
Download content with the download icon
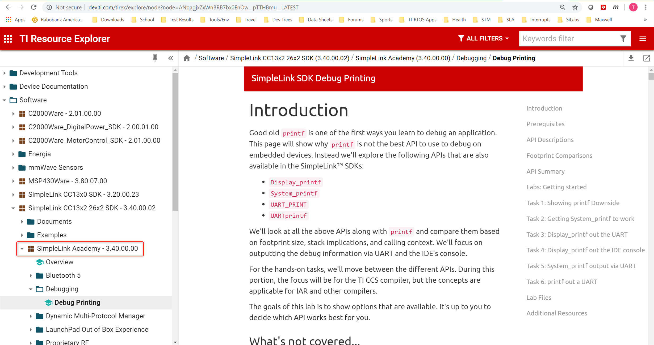[x=631, y=58]
